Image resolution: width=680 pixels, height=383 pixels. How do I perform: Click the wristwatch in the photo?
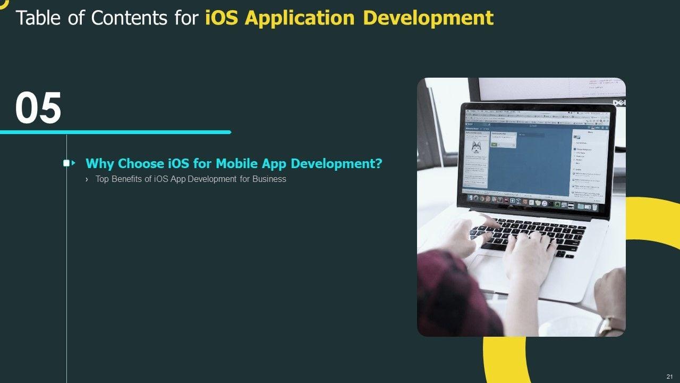pos(611,324)
